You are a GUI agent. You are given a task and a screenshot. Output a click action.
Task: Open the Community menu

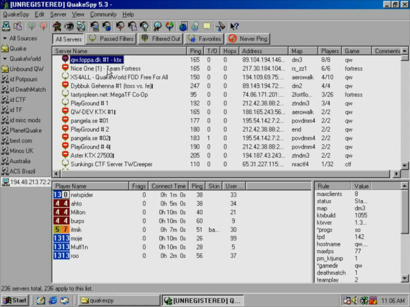pos(103,14)
